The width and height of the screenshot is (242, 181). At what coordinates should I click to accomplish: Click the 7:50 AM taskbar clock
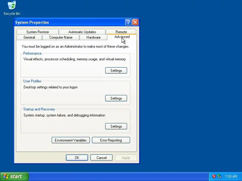231,176
